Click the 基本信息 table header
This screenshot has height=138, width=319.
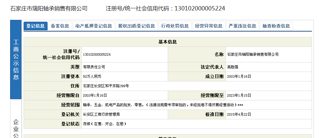[167, 42]
